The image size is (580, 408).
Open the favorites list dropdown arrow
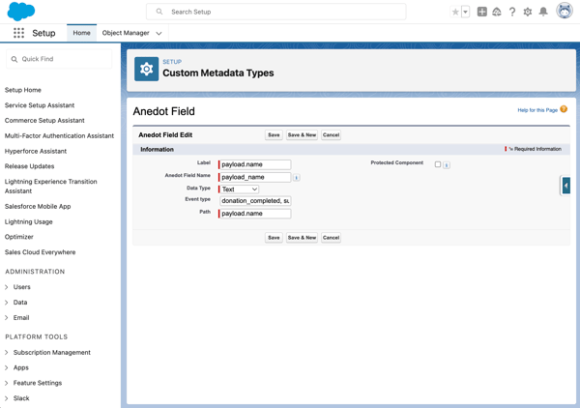tap(465, 12)
